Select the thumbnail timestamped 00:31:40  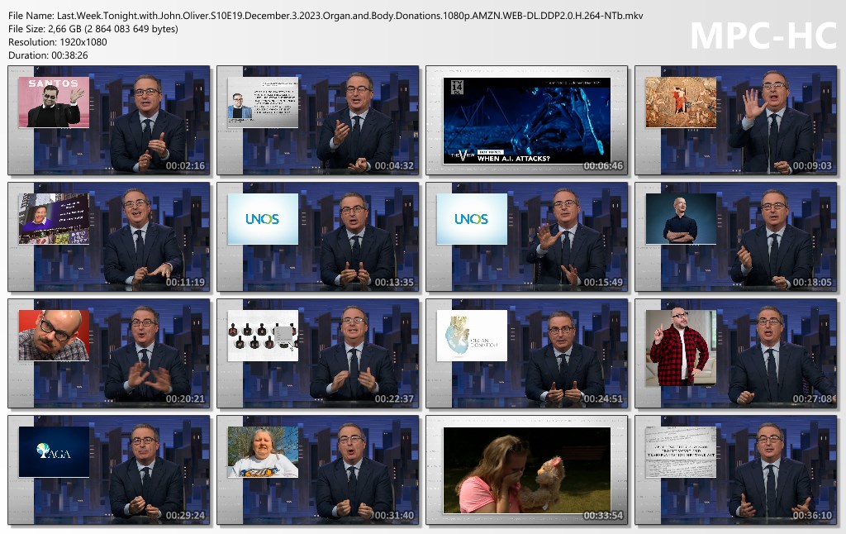pos(315,469)
